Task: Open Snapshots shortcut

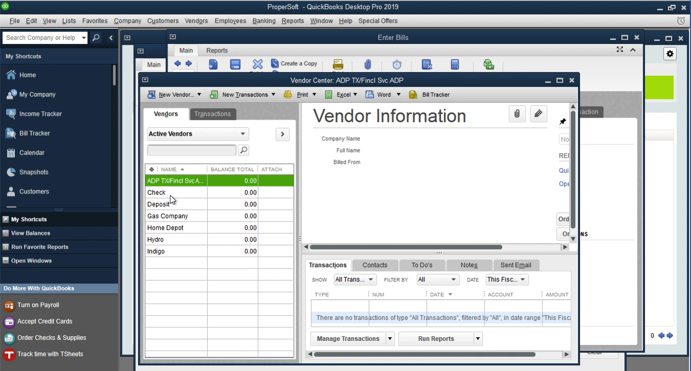Action: point(27,172)
